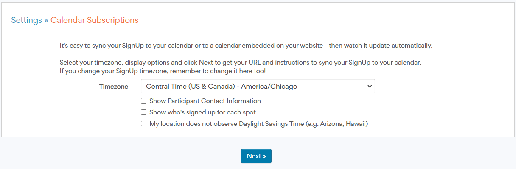The width and height of the screenshot is (516, 169).
Task: Click the selected Central Time value text
Action: [x=222, y=87]
